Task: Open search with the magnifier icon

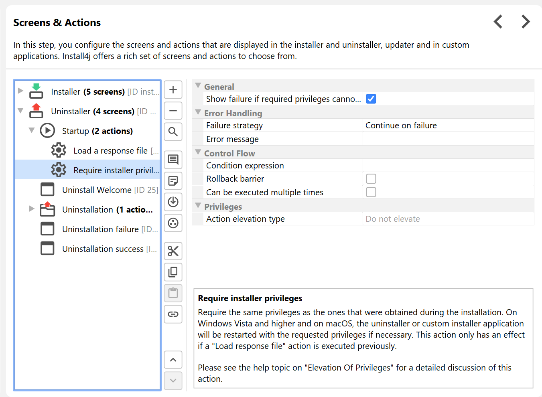Action: click(173, 132)
